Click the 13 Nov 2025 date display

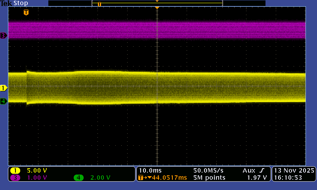[294, 171]
